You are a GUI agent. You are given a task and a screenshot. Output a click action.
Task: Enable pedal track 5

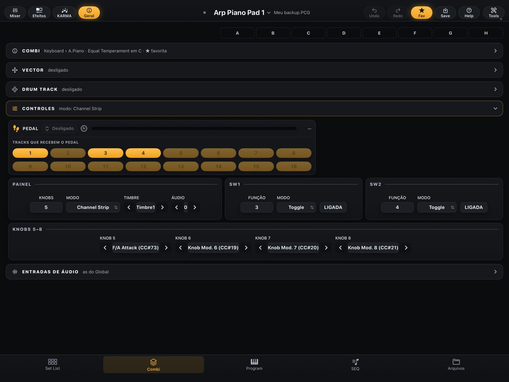tap(181, 153)
